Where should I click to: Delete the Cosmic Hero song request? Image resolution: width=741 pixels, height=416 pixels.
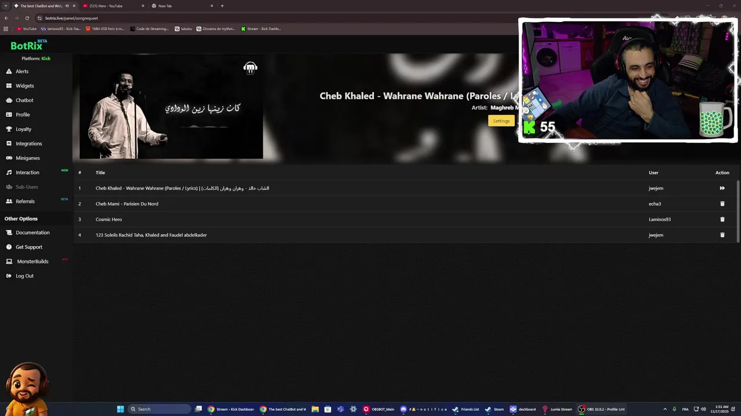tap(722, 219)
